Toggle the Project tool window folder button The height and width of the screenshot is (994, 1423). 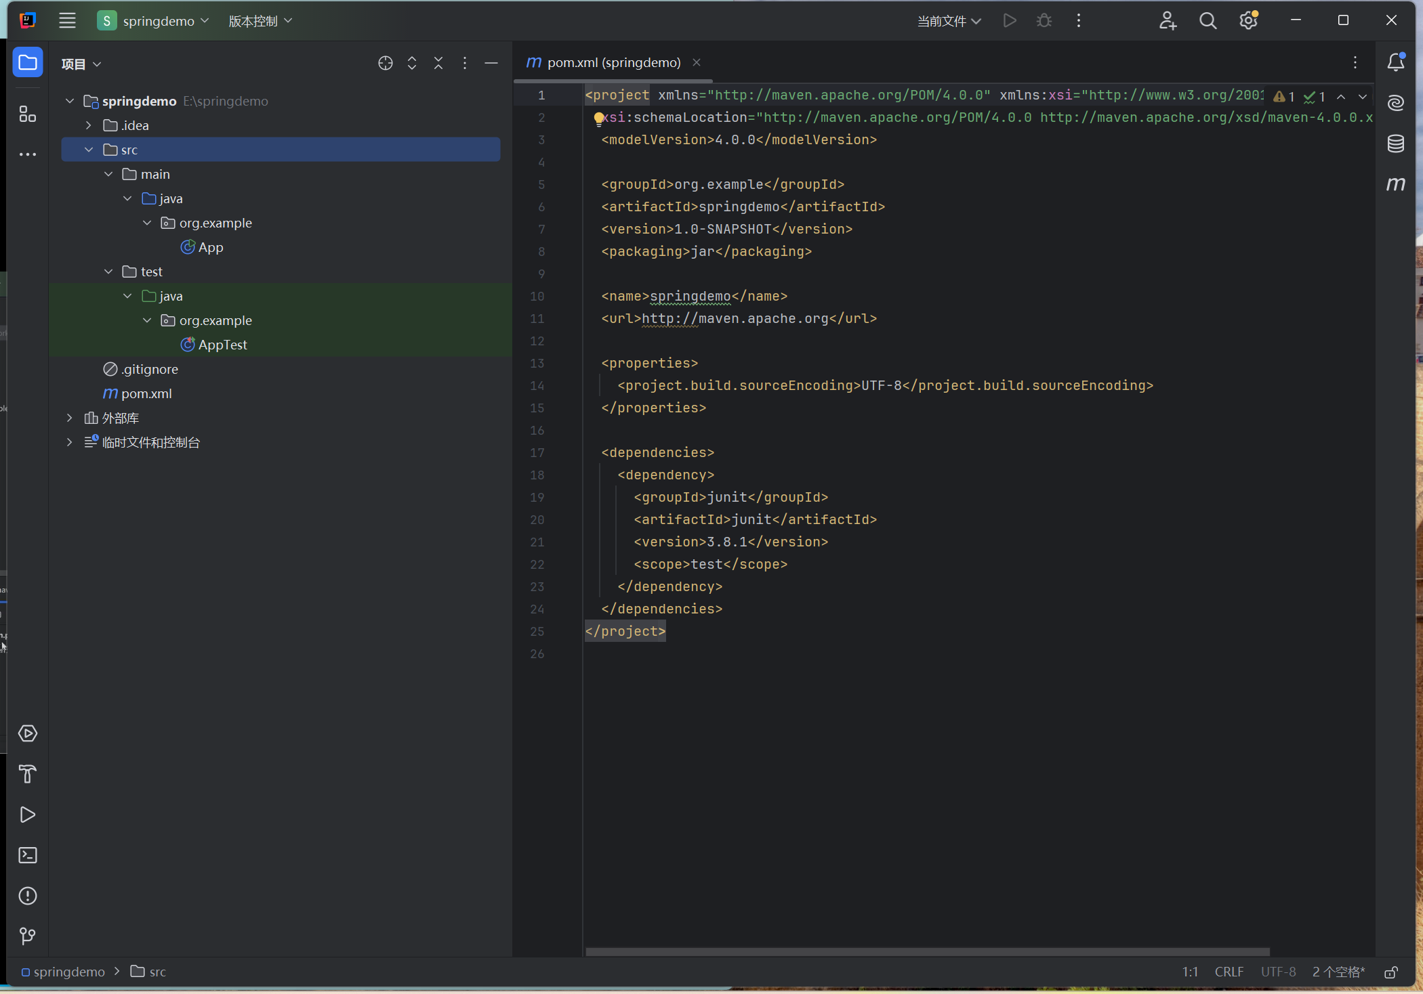[x=28, y=63]
